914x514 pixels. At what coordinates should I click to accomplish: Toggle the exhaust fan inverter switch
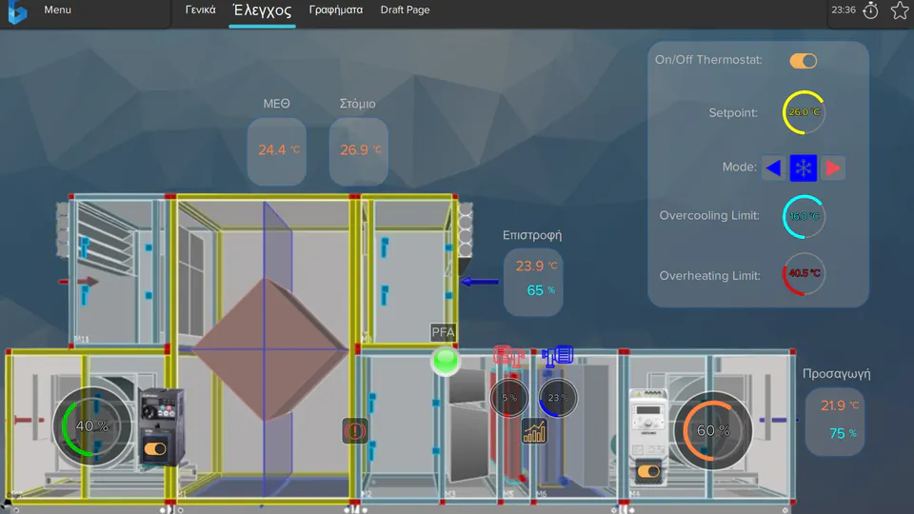click(x=154, y=449)
